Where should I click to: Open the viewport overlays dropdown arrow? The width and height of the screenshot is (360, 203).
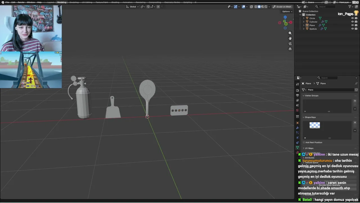tap(247, 7)
